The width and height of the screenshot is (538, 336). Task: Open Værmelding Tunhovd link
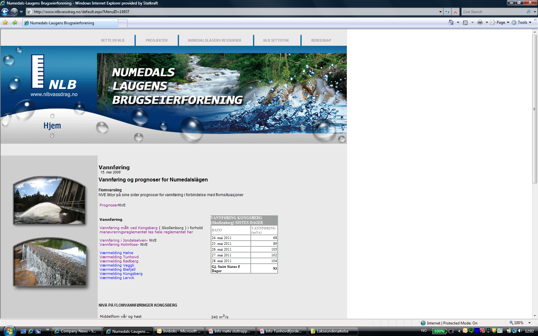pyautogui.click(x=119, y=257)
